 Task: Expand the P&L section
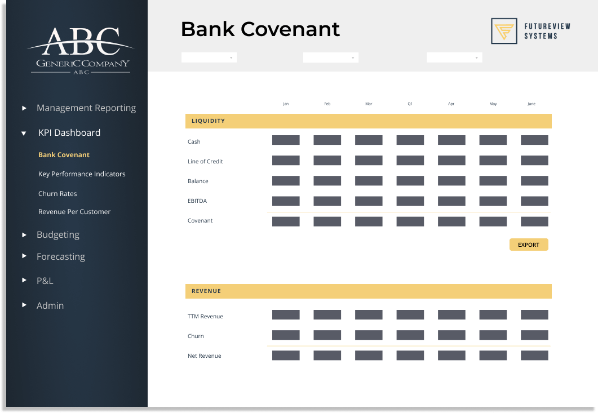pos(24,280)
